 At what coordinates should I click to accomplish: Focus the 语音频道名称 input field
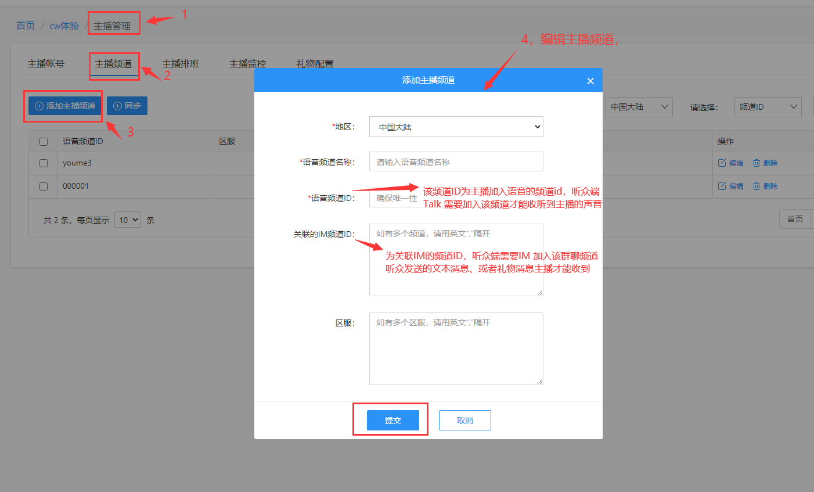pyautogui.click(x=456, y=161)
